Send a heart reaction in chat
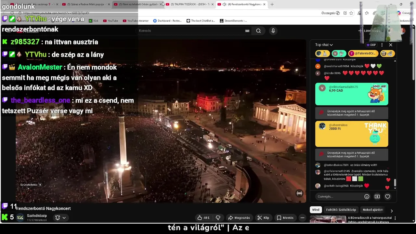Image resolution: width=416 pixels, height=234 pixels. pyautogui.click(x=387, y=196)
